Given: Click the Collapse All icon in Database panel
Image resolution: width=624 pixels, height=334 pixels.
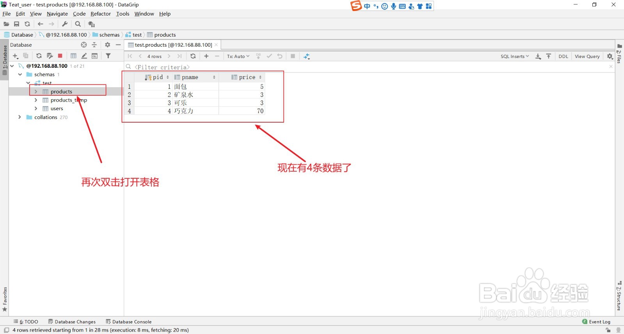Looking at the screenshot, I should point(94,45).
